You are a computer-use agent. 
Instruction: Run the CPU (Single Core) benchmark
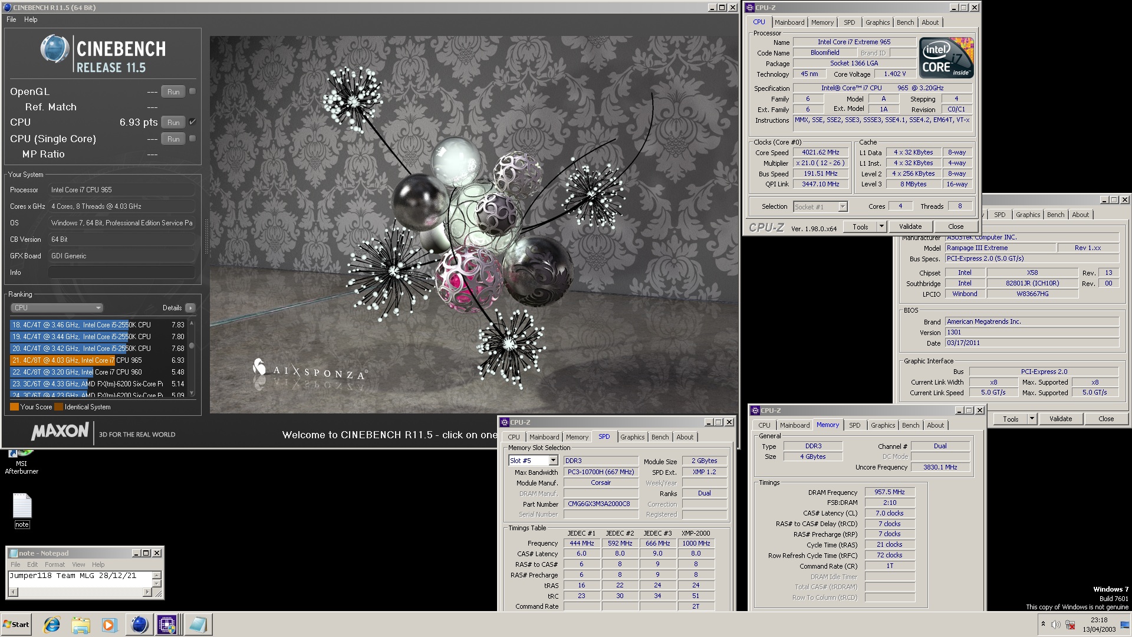point(173,139)
